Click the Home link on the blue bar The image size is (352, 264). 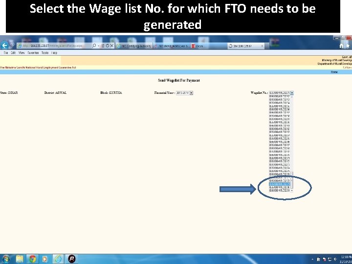pyautogui.click(x=334, y=72)
